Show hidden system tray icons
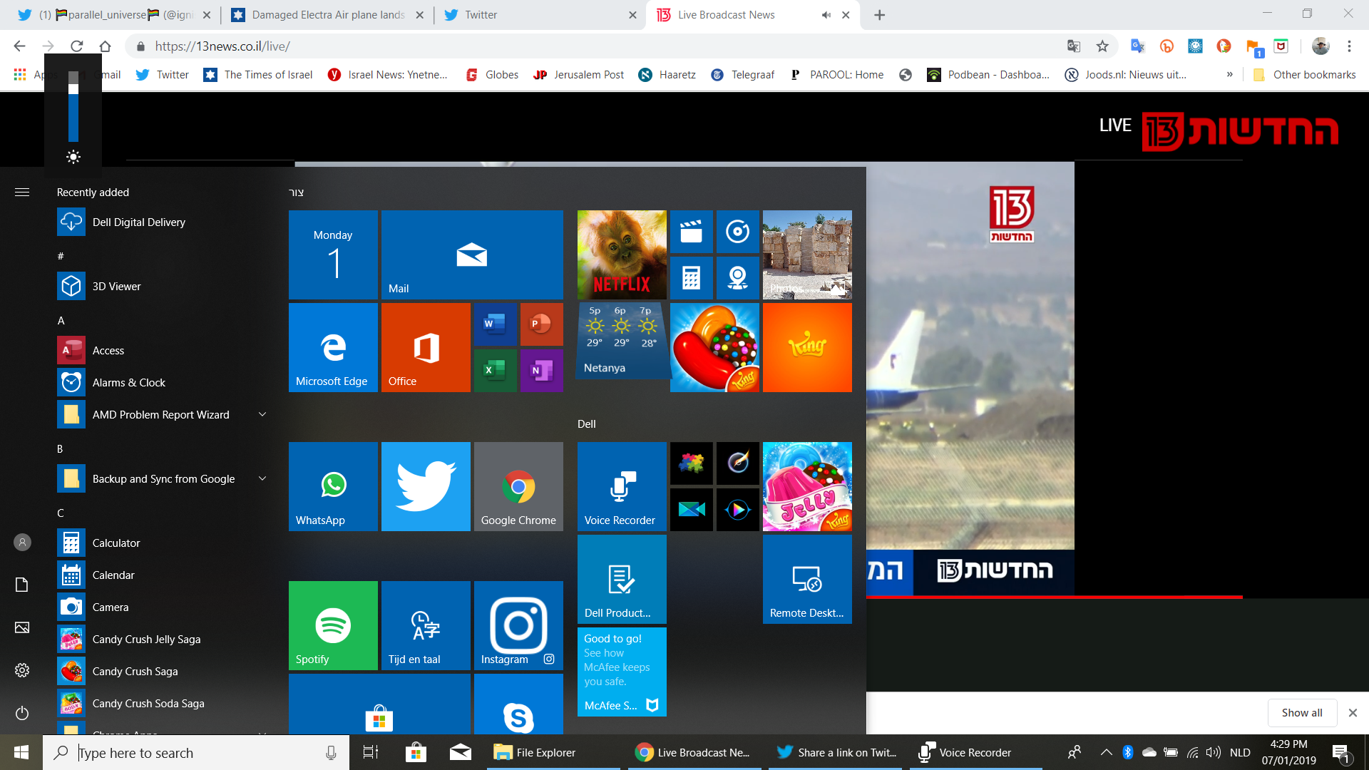The image size is (1369, 770). click(x=1106, y=752)
